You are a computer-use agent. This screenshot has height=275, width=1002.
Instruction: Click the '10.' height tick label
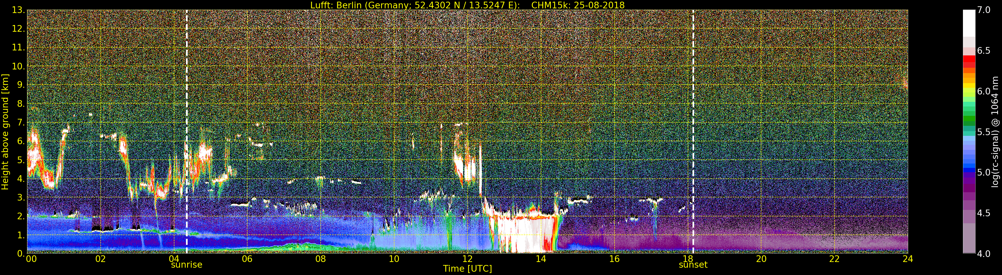click(18, 66)
